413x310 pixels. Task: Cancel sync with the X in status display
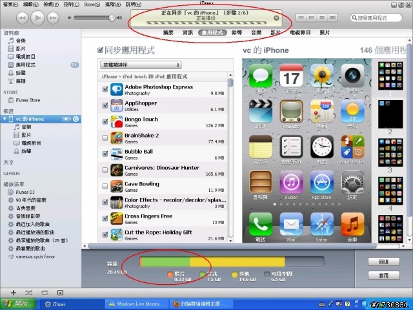[276, 18]
